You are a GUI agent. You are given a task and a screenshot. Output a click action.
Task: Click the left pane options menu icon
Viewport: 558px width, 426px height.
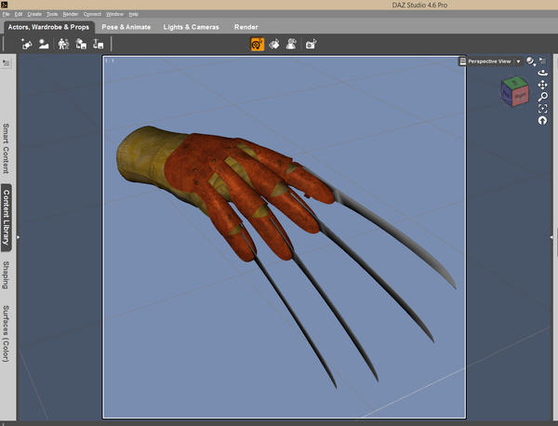[x=7, y=63]
